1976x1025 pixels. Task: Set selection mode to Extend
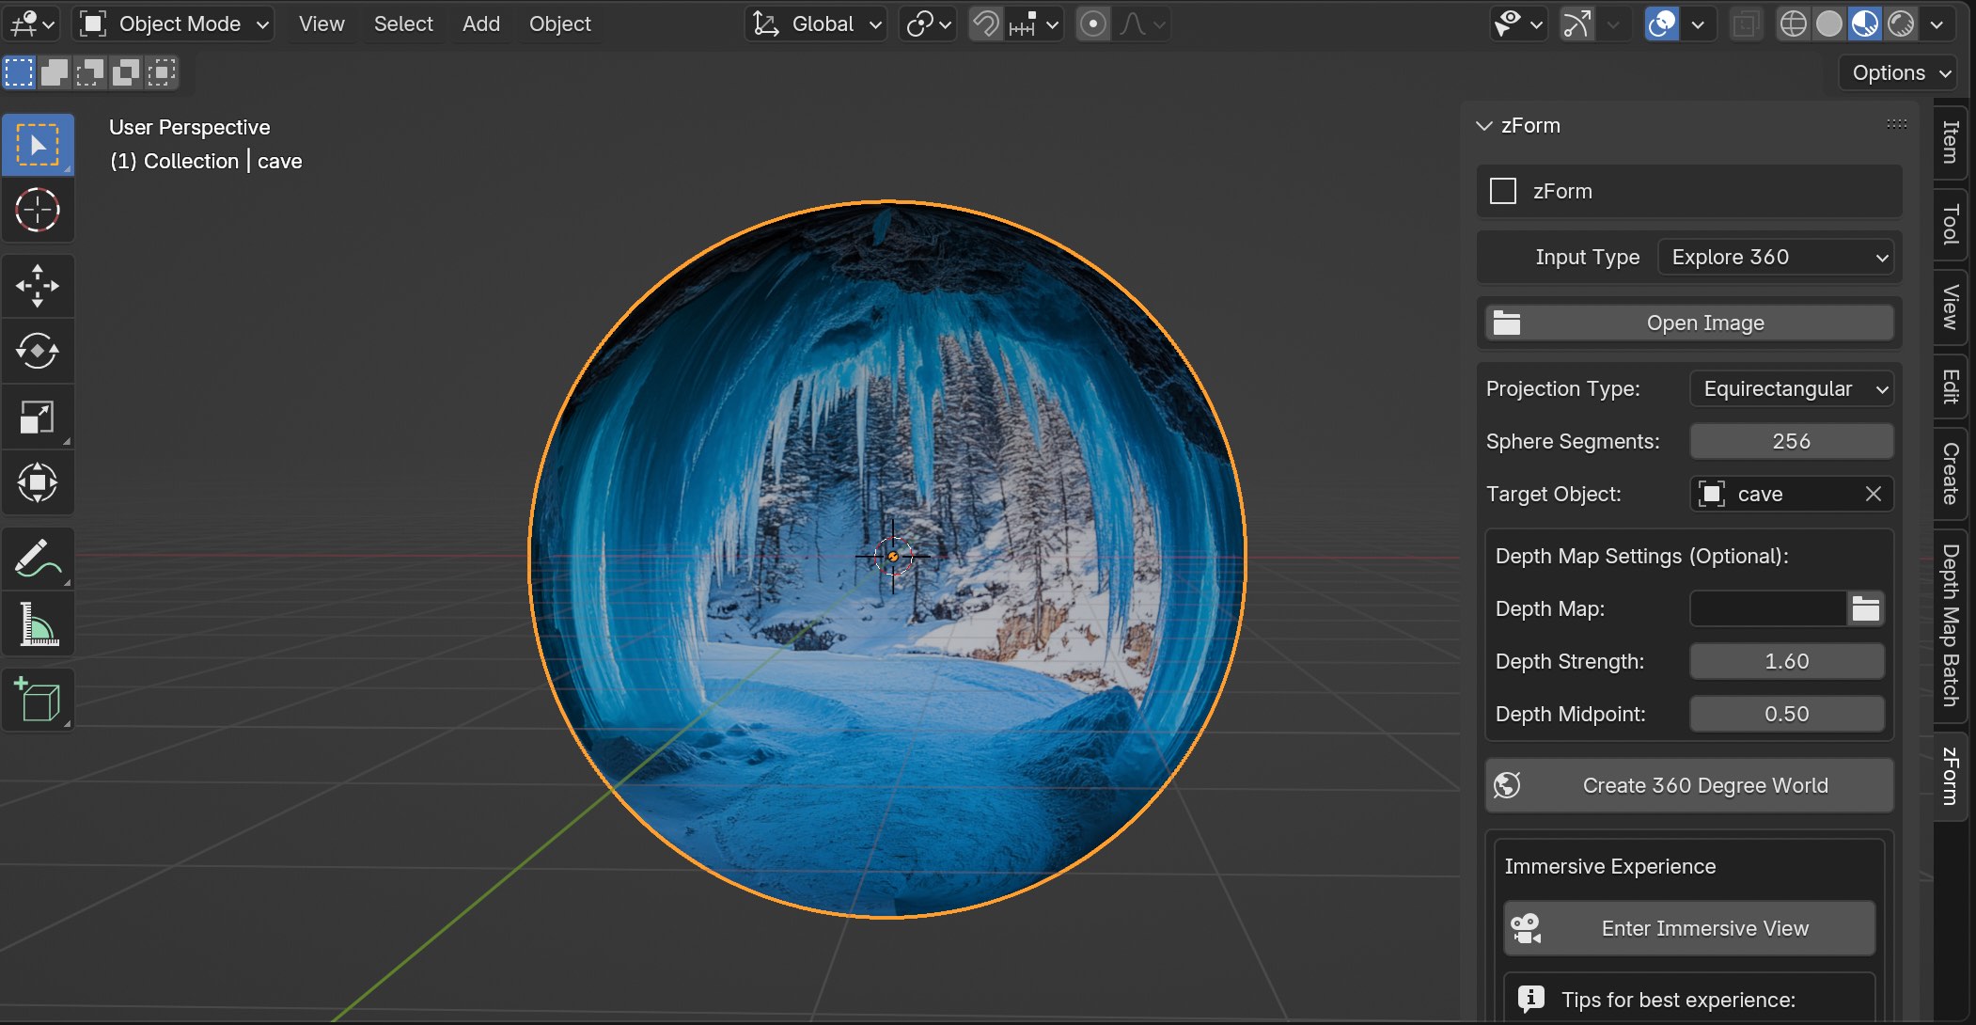[x=55, y=72]
